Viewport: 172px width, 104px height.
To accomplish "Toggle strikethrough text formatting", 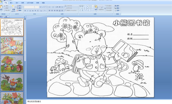I will point(33,11).
